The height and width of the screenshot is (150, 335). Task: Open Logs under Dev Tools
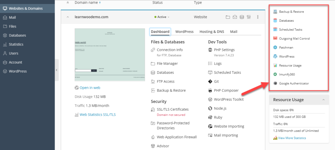pos(218,64)
